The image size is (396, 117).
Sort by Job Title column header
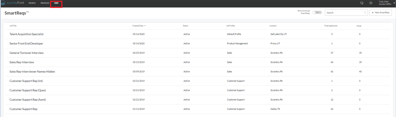pos(13,26)
